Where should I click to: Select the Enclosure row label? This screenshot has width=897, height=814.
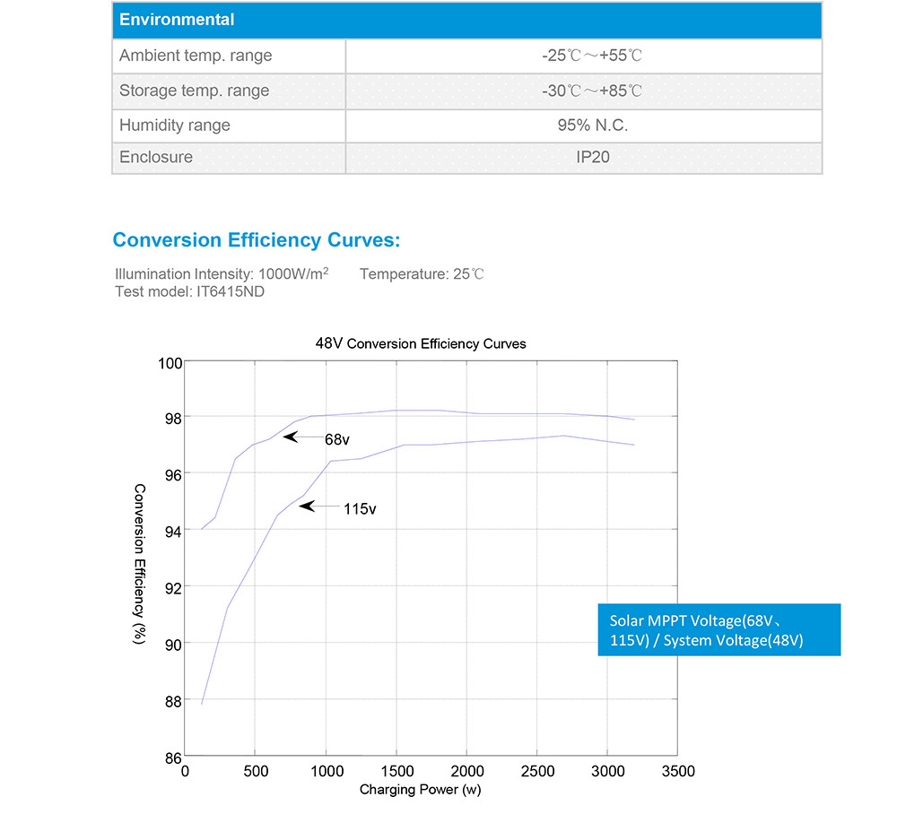pyautogui.click(x=155, y=157)
